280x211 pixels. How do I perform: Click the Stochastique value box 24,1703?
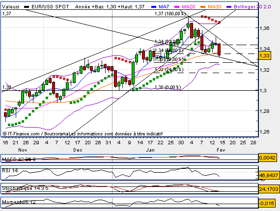[x=269, y=189]
